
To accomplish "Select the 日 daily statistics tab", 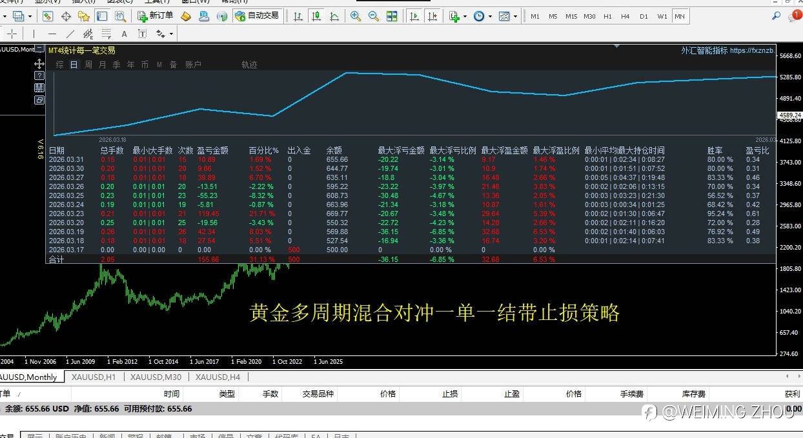I will (x=74, y=65).
